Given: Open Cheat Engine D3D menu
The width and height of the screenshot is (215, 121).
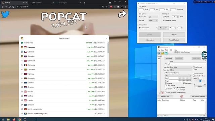Looking at the screenshot, I should (171, 50).
